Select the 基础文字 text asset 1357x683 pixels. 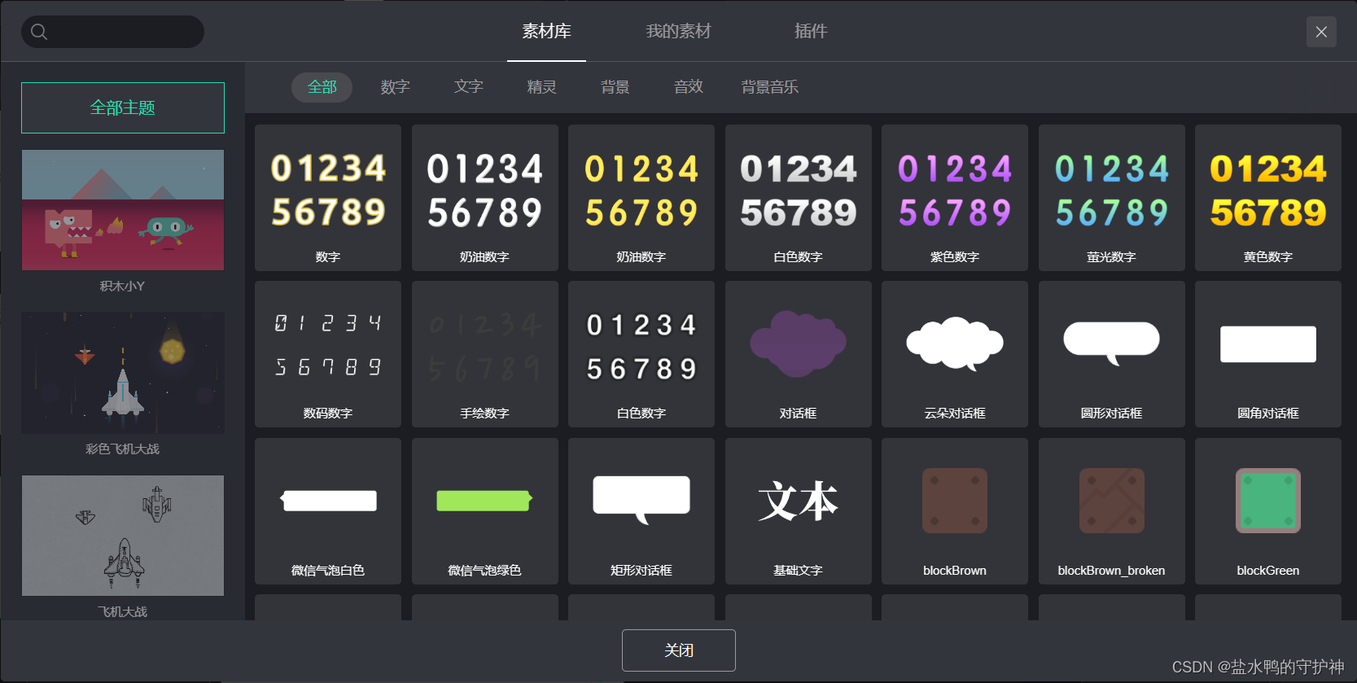tap(799, 511)
